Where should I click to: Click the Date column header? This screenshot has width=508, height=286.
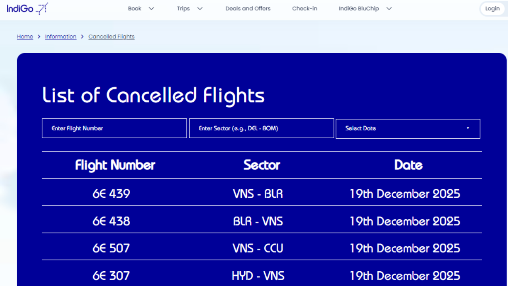[408, 165]
